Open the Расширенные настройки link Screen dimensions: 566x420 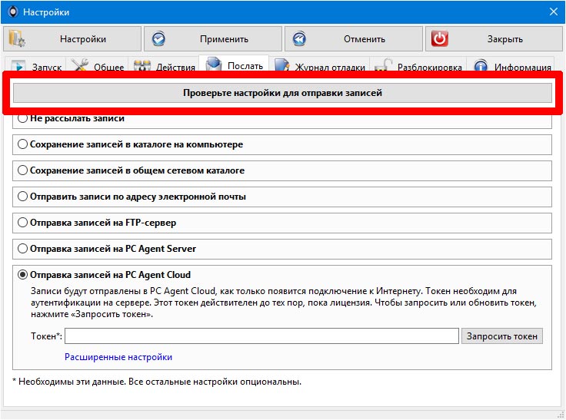118,357
